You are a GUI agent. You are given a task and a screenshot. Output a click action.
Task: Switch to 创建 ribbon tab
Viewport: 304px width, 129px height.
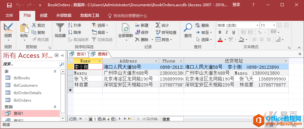(44, 16)
